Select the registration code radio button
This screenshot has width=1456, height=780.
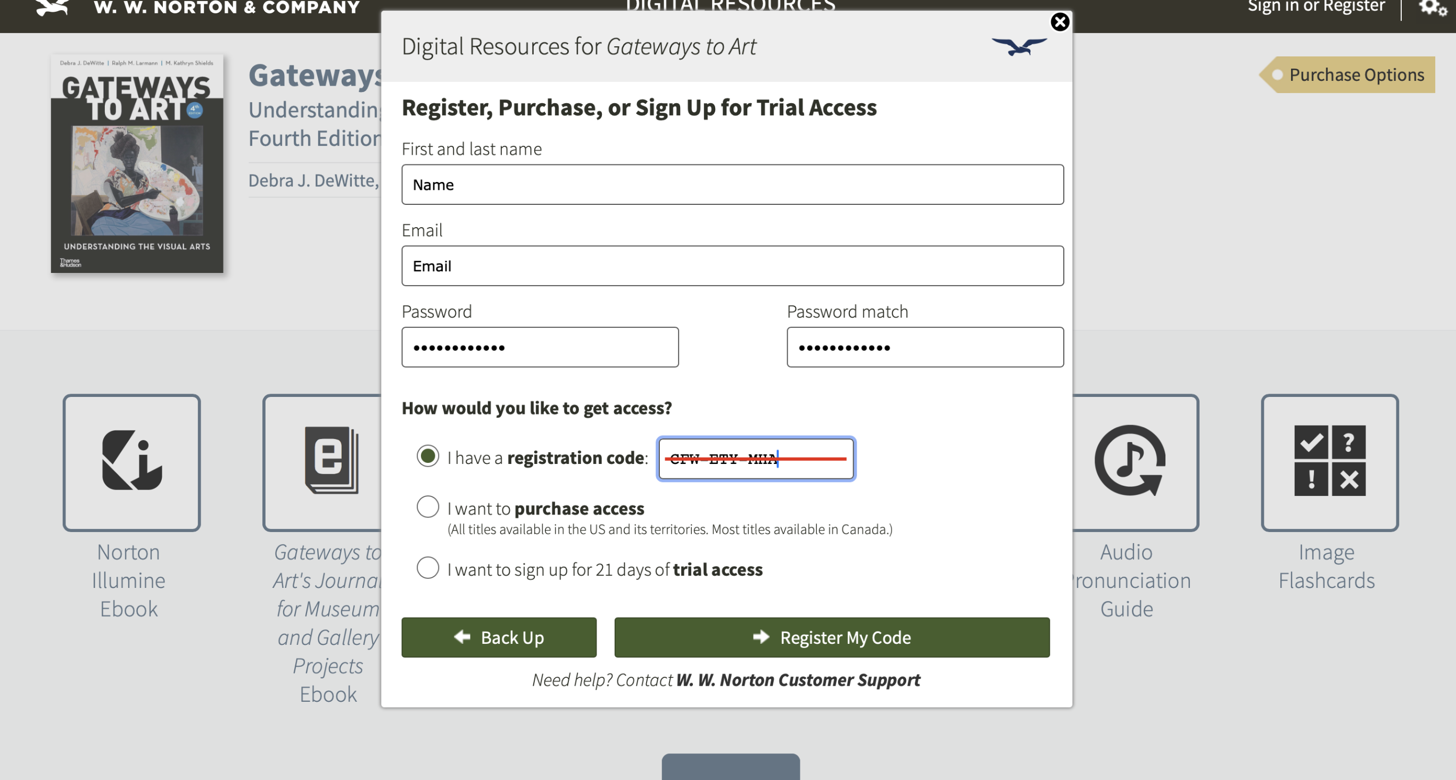[x=427, y=456]
